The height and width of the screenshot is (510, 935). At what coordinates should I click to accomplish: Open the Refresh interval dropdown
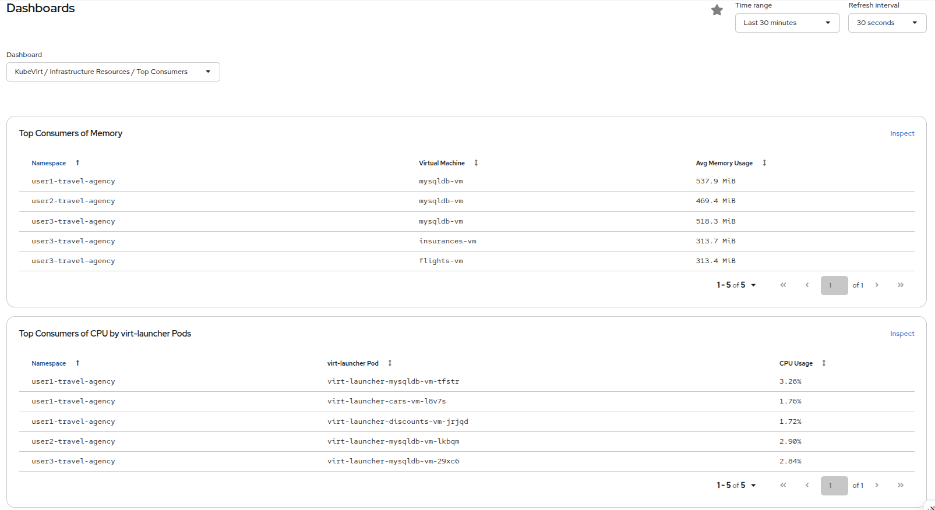tap(887, 23)
